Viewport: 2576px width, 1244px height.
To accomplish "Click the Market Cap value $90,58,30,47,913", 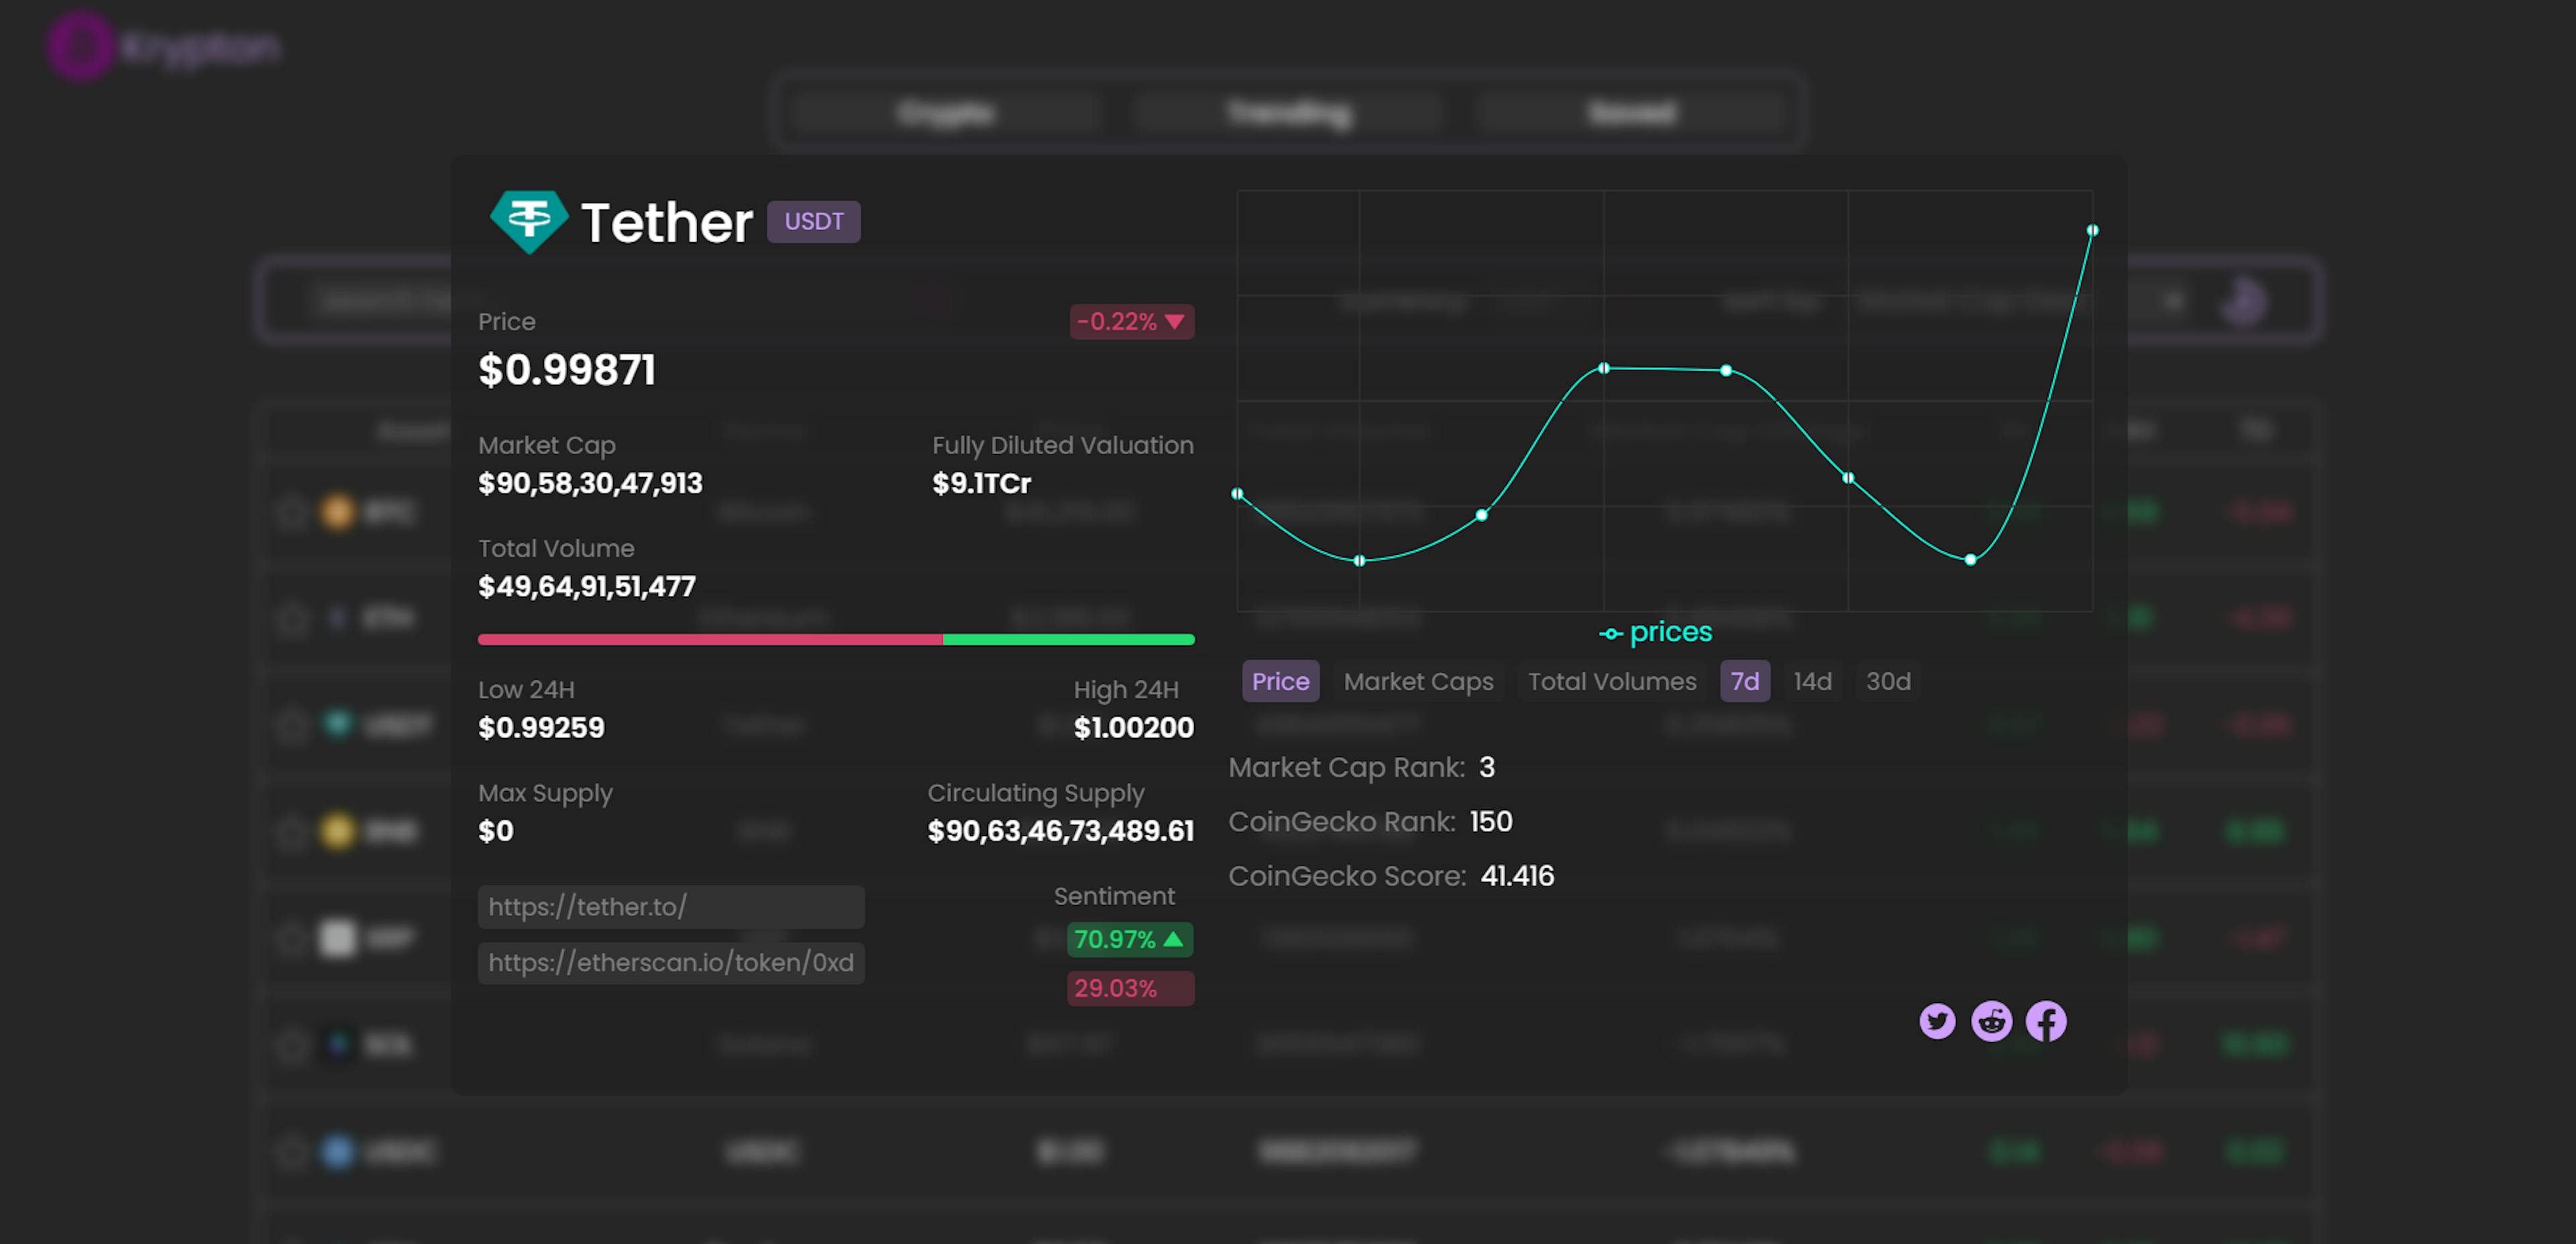I will tap(590, 484).
